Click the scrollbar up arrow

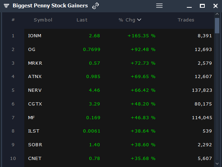coord(217,14)
